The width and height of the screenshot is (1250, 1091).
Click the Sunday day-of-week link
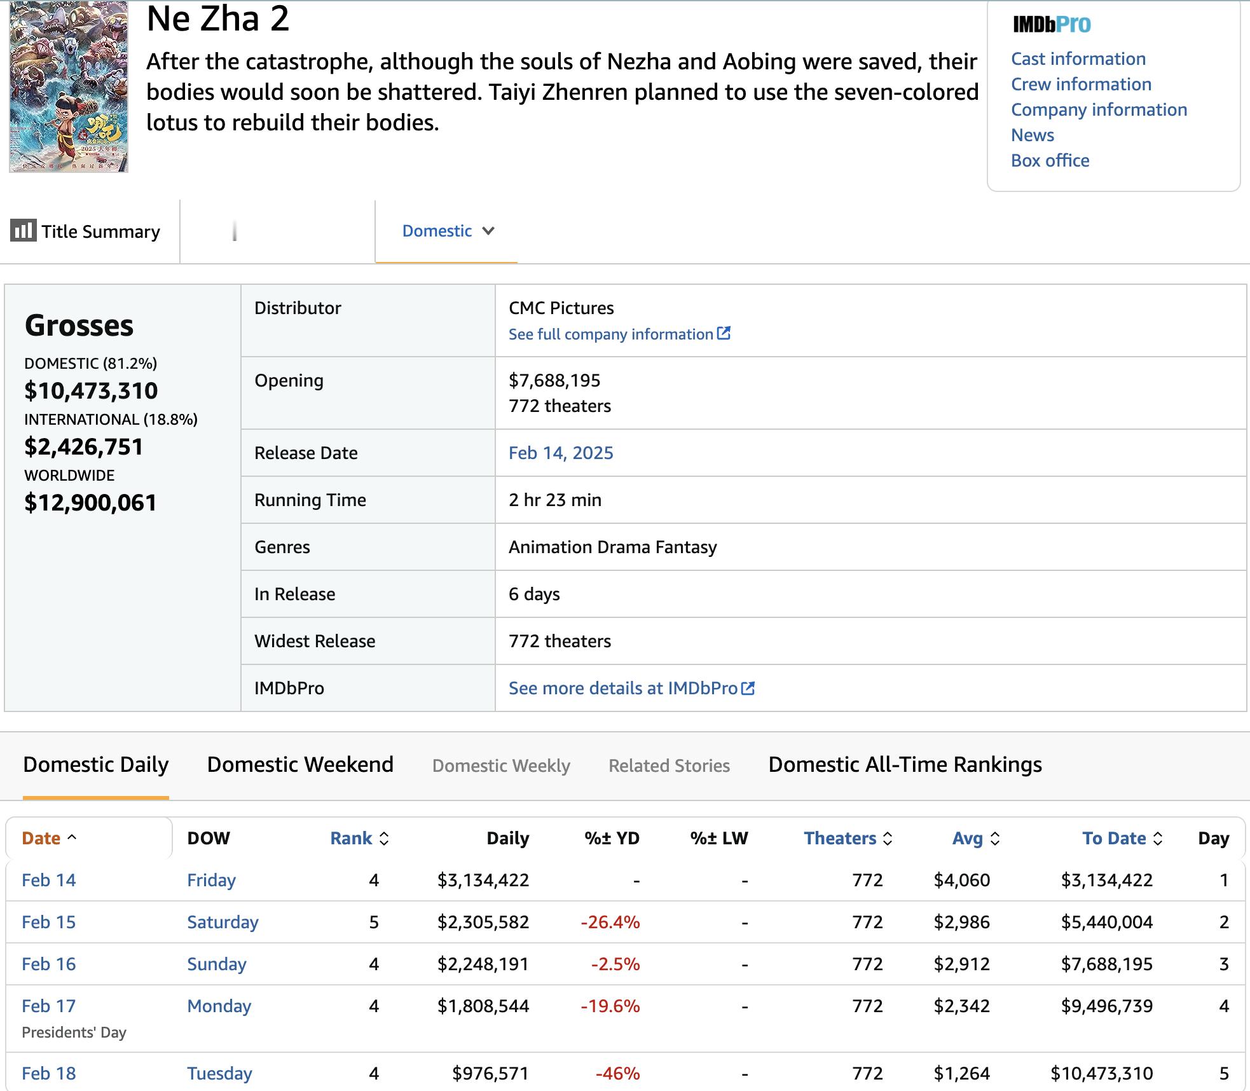[x=216, y=964]
